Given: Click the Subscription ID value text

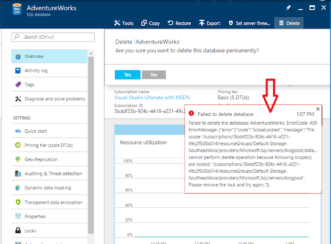Looking at the screenshot, I should (149, 111).
